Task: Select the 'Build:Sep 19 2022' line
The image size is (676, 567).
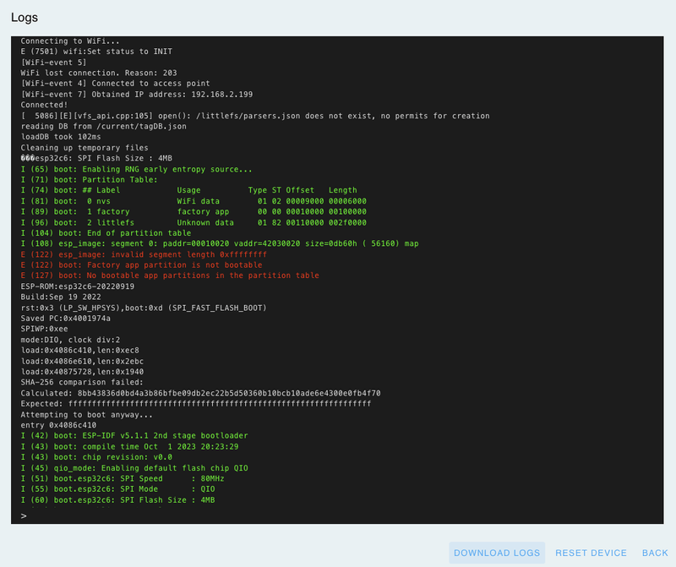Action: click(61, 297)
